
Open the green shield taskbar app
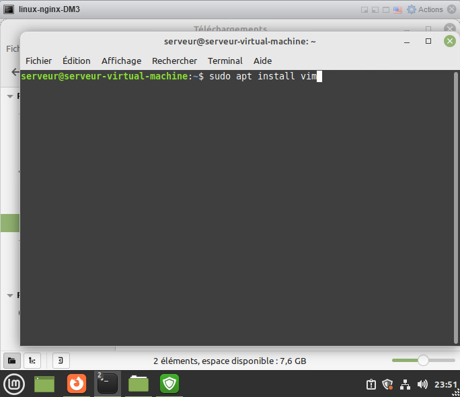(169, 384)
